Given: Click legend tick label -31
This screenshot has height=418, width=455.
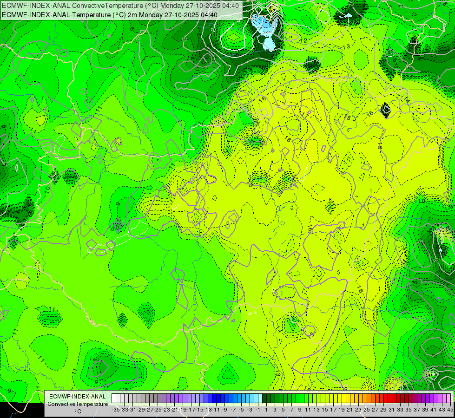Looking at the screenshot, I should point(132,410).
